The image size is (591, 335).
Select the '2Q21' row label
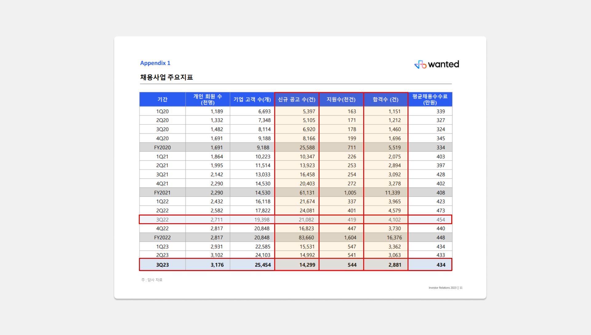click(163, 166)
